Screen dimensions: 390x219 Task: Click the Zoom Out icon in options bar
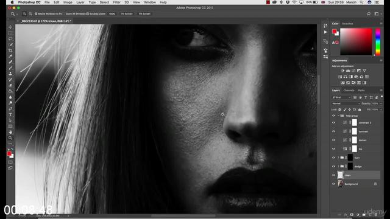click(30, 14)
